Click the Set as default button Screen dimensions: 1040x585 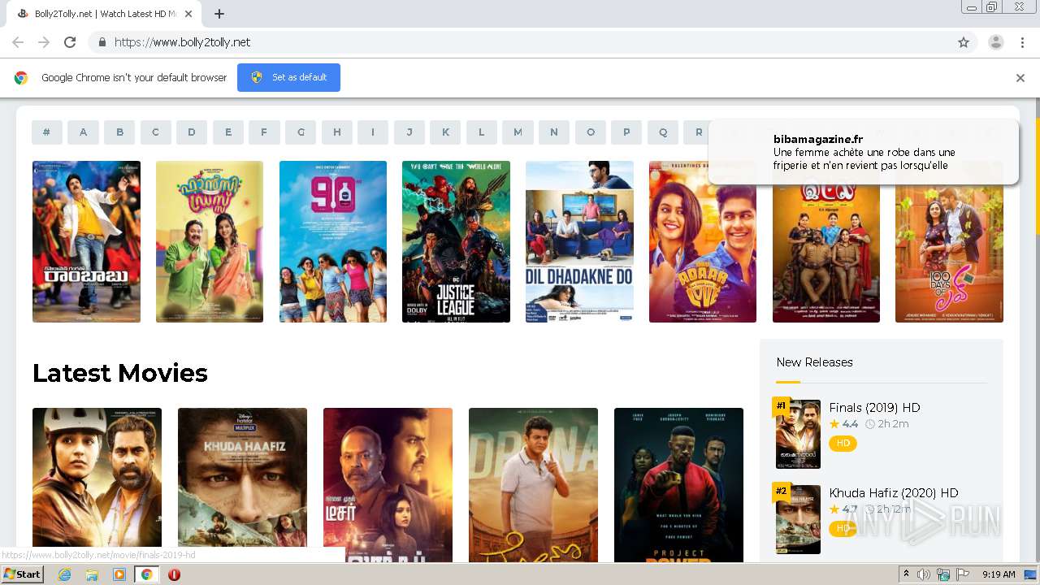pos(288,77)
